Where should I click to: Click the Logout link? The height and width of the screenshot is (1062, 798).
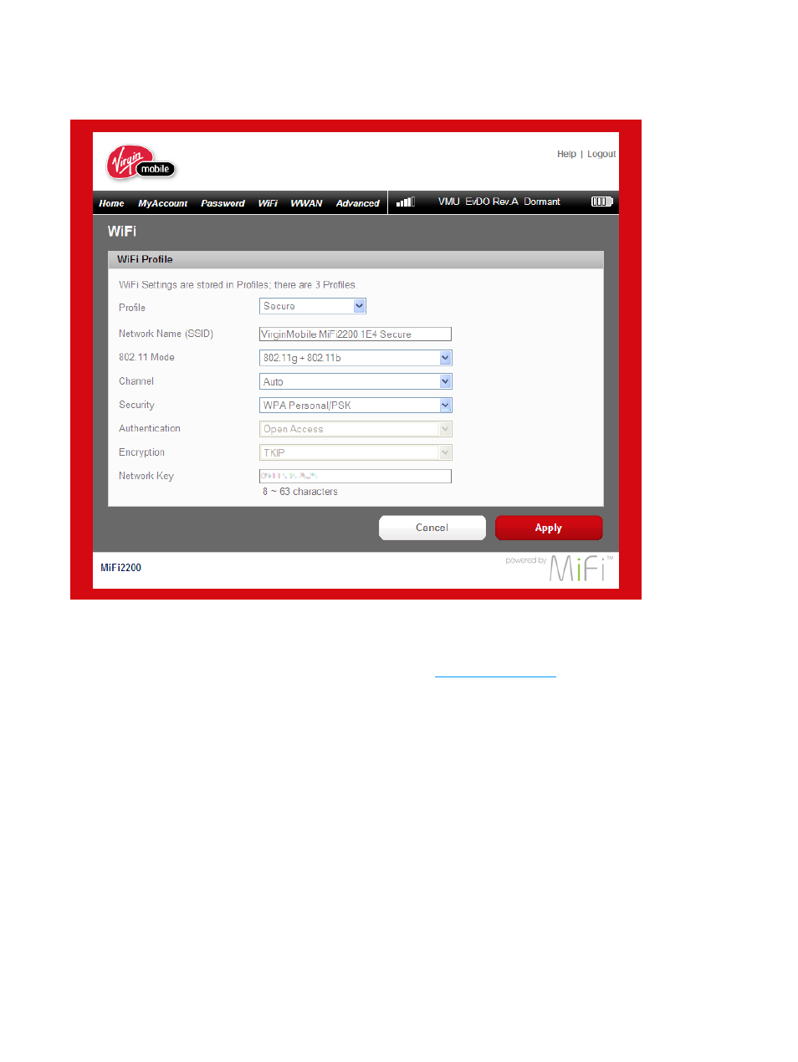(601, 154)
